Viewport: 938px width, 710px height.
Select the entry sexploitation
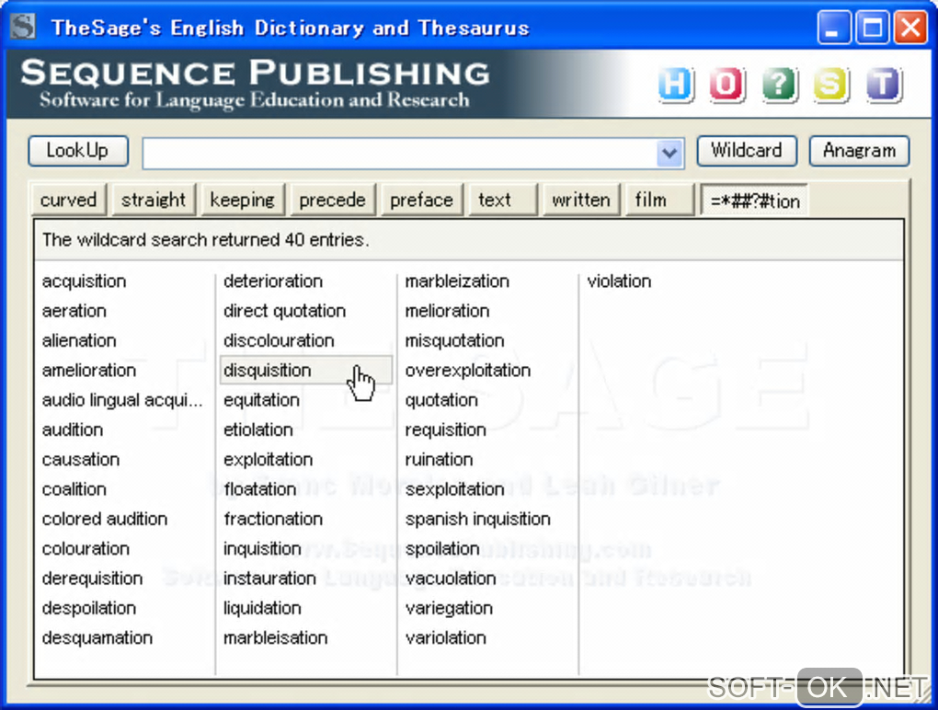(x=454, y=489)
